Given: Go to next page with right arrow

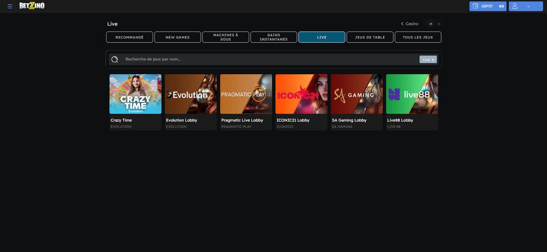Looking at the screenshot, I should [x=439, y=24].
